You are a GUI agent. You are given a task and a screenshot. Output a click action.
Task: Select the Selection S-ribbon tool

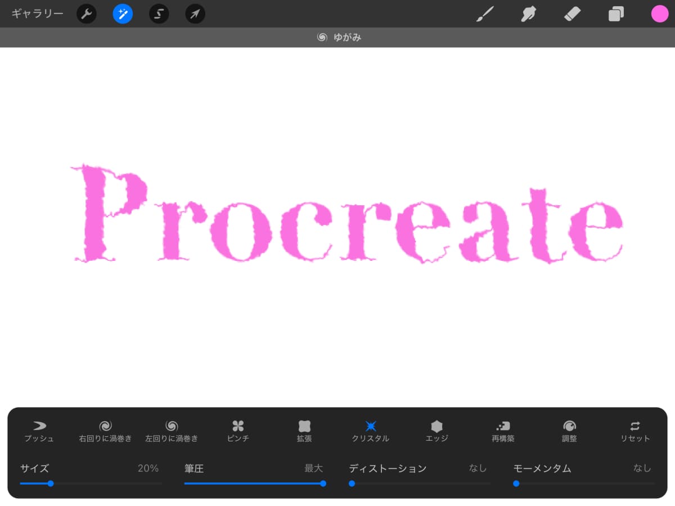pos(159,13)
